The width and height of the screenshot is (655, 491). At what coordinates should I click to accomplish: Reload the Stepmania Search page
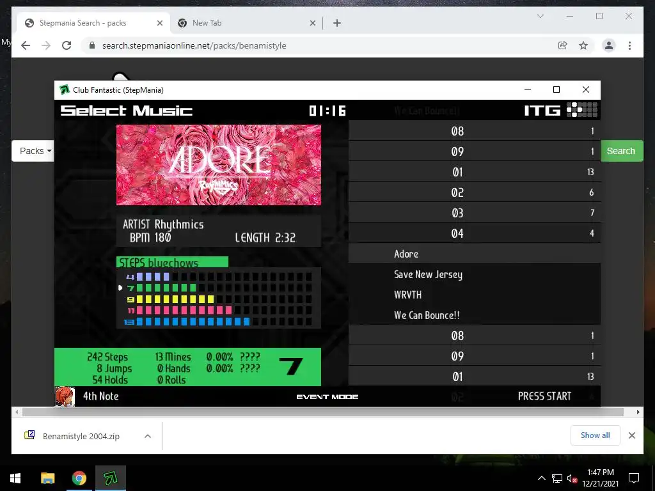(67, 45)
